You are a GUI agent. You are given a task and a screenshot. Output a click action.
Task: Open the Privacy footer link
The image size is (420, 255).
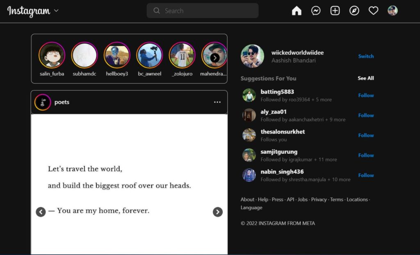(x=319, y=199)
